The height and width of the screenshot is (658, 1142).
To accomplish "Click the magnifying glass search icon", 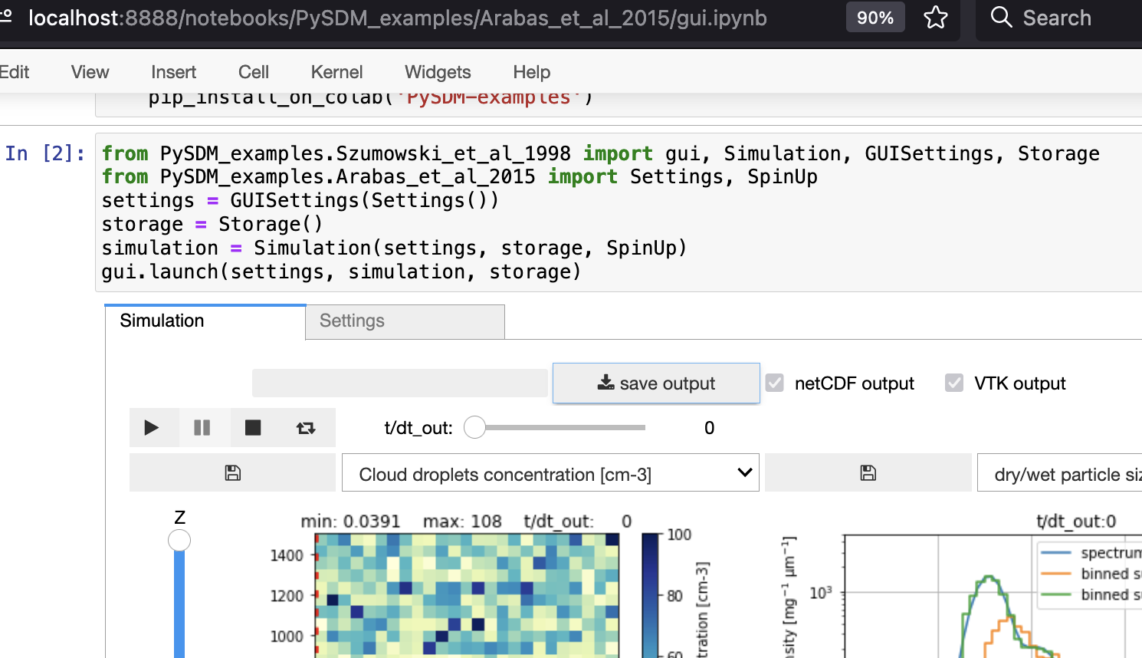I will [1002, 17].
